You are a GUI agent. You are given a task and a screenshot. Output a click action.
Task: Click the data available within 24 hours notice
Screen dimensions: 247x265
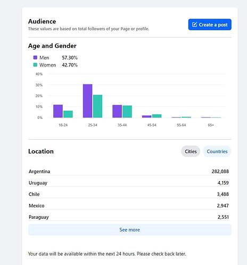[107, 254]
